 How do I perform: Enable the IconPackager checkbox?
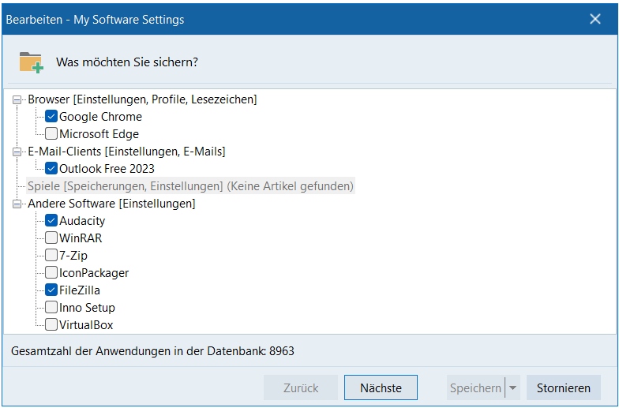(x=51, y=273)
